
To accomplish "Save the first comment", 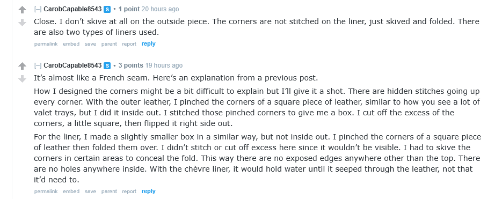I will click(90, 44).
